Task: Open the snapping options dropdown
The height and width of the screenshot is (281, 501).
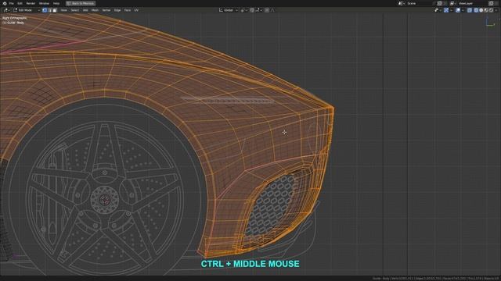Action: [x=259, y=10]
